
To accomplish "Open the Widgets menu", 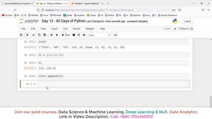I will pyautogui.click(x=90, y=29).
